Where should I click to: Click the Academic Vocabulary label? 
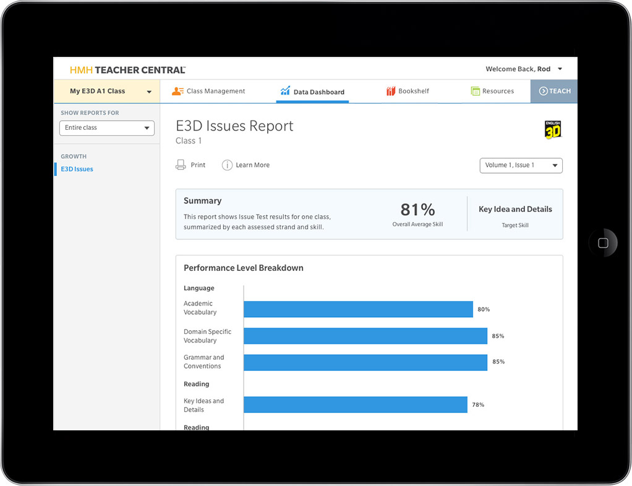click(200, 308)
